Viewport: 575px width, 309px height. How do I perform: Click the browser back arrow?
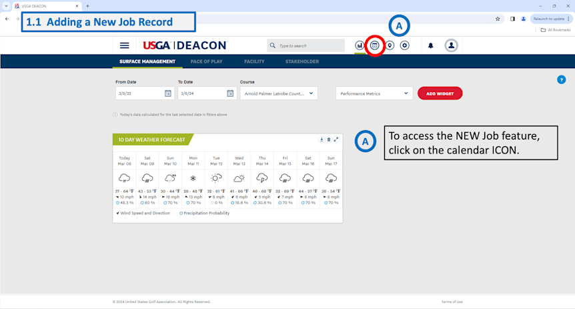[x=7, y=19]
